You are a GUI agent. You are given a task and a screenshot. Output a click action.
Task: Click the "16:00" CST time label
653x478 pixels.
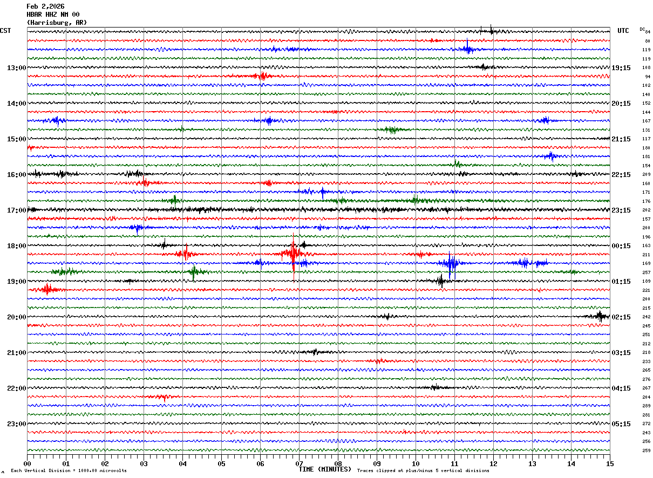16,175
